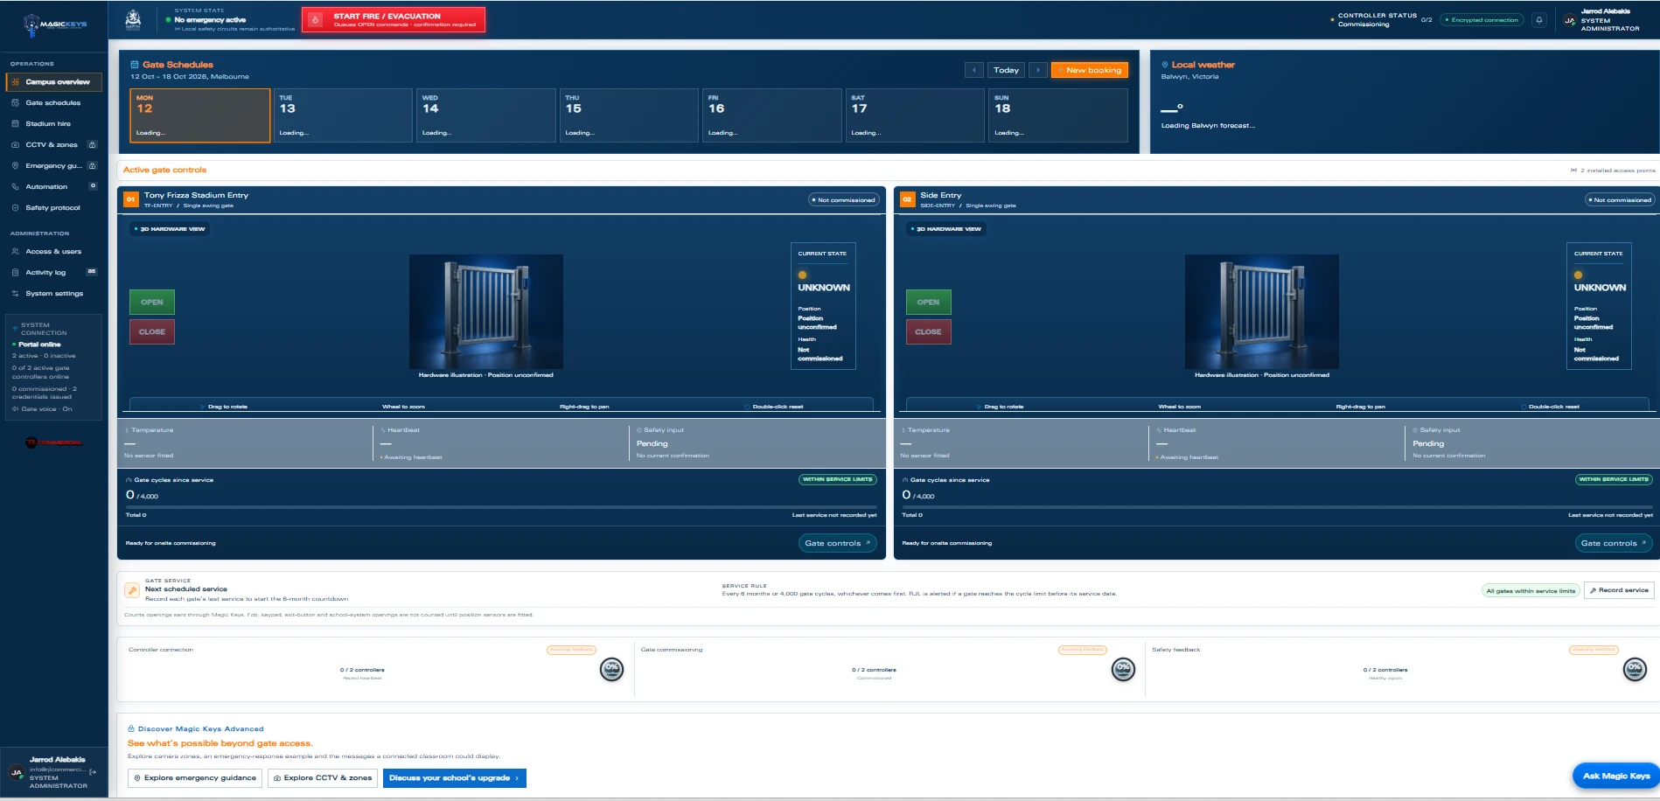The image size is (1660, 801).
Task: Click the lock icon beside Emergency guidance
Action: click(x=92, y=165)
